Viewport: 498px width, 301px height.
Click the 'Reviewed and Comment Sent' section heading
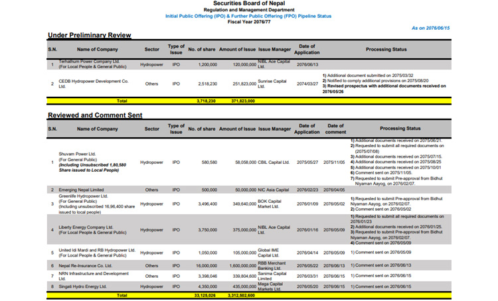(x=95, y=115)
